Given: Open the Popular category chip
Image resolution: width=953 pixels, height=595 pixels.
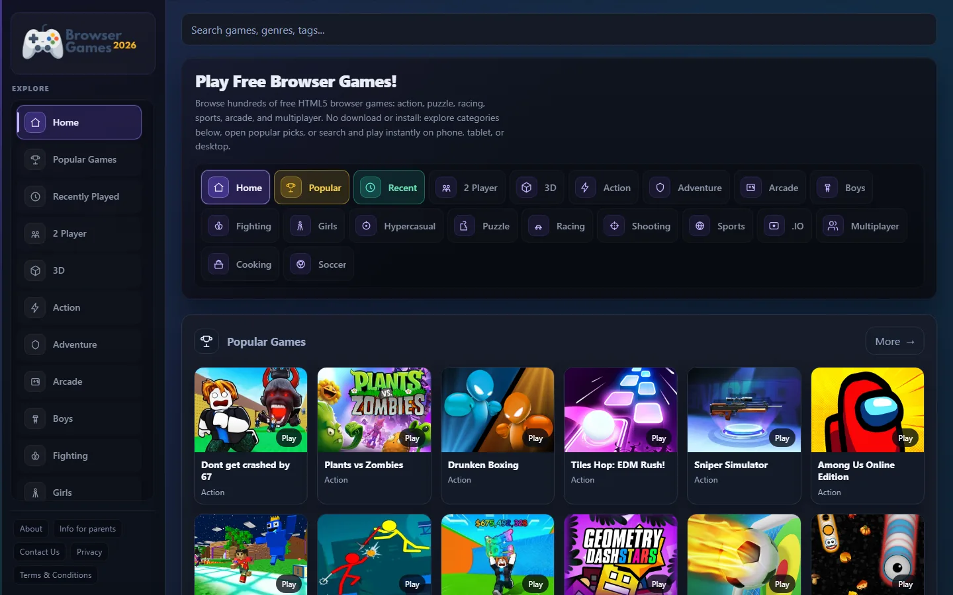Looking at the screenshot, I should [312, 188].
